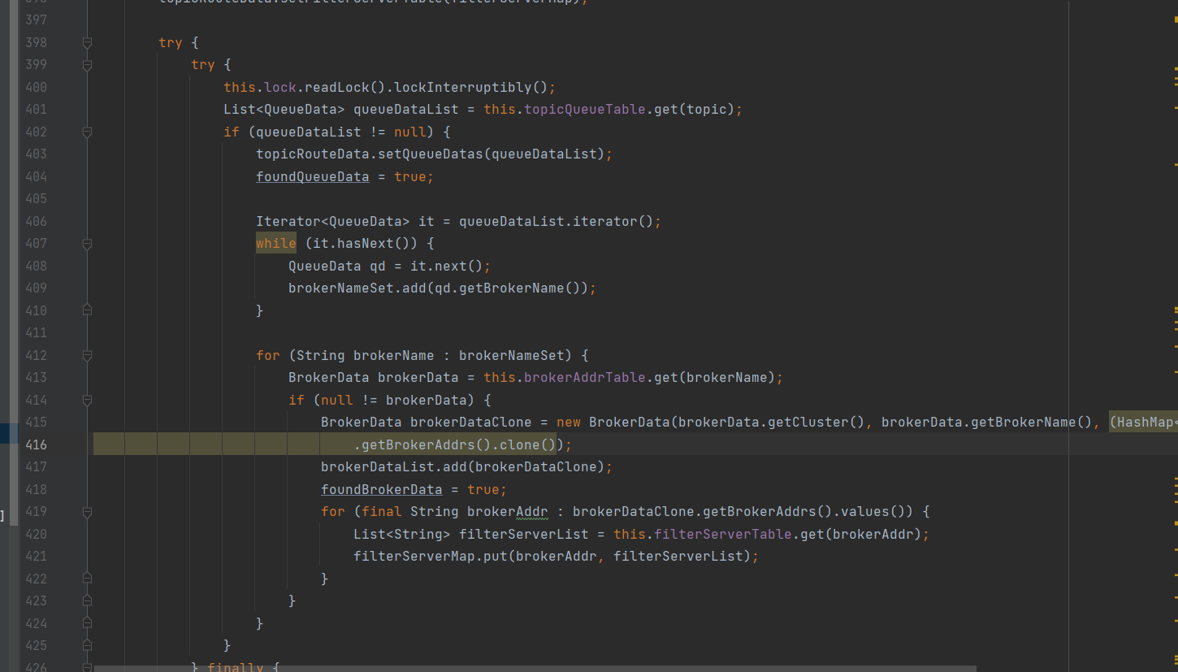Collapse the inner try block on line 399

tap(87, 65)
